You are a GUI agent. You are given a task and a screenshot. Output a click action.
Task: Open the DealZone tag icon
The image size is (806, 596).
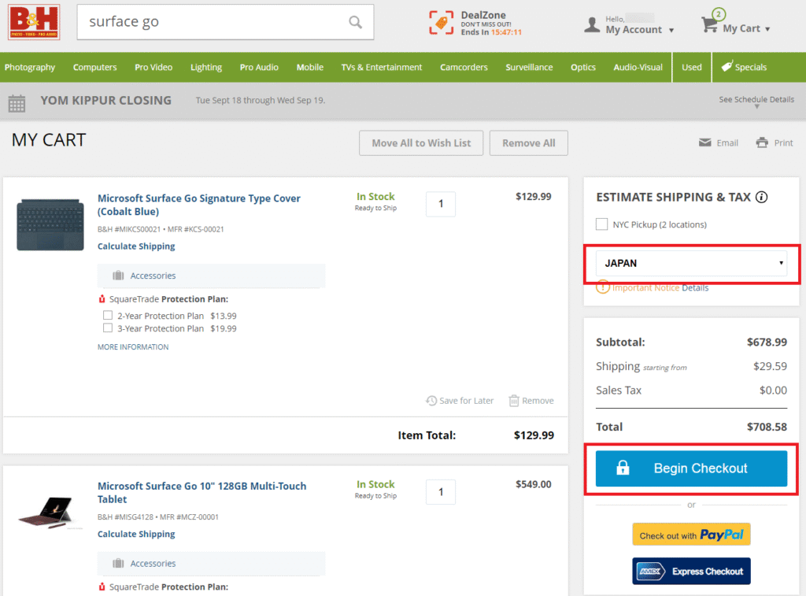click(441, 23)
